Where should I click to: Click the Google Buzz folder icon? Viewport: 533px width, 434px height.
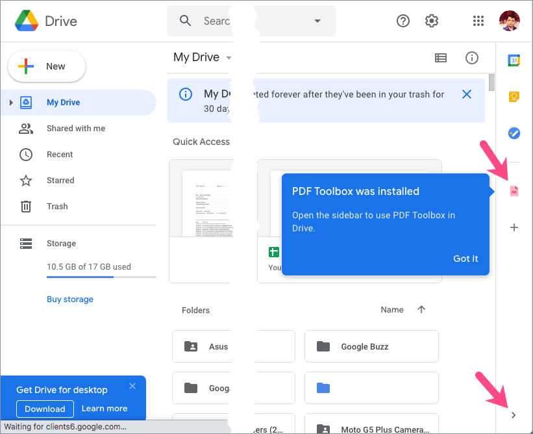pyautogui.click(x=323, y=346)
